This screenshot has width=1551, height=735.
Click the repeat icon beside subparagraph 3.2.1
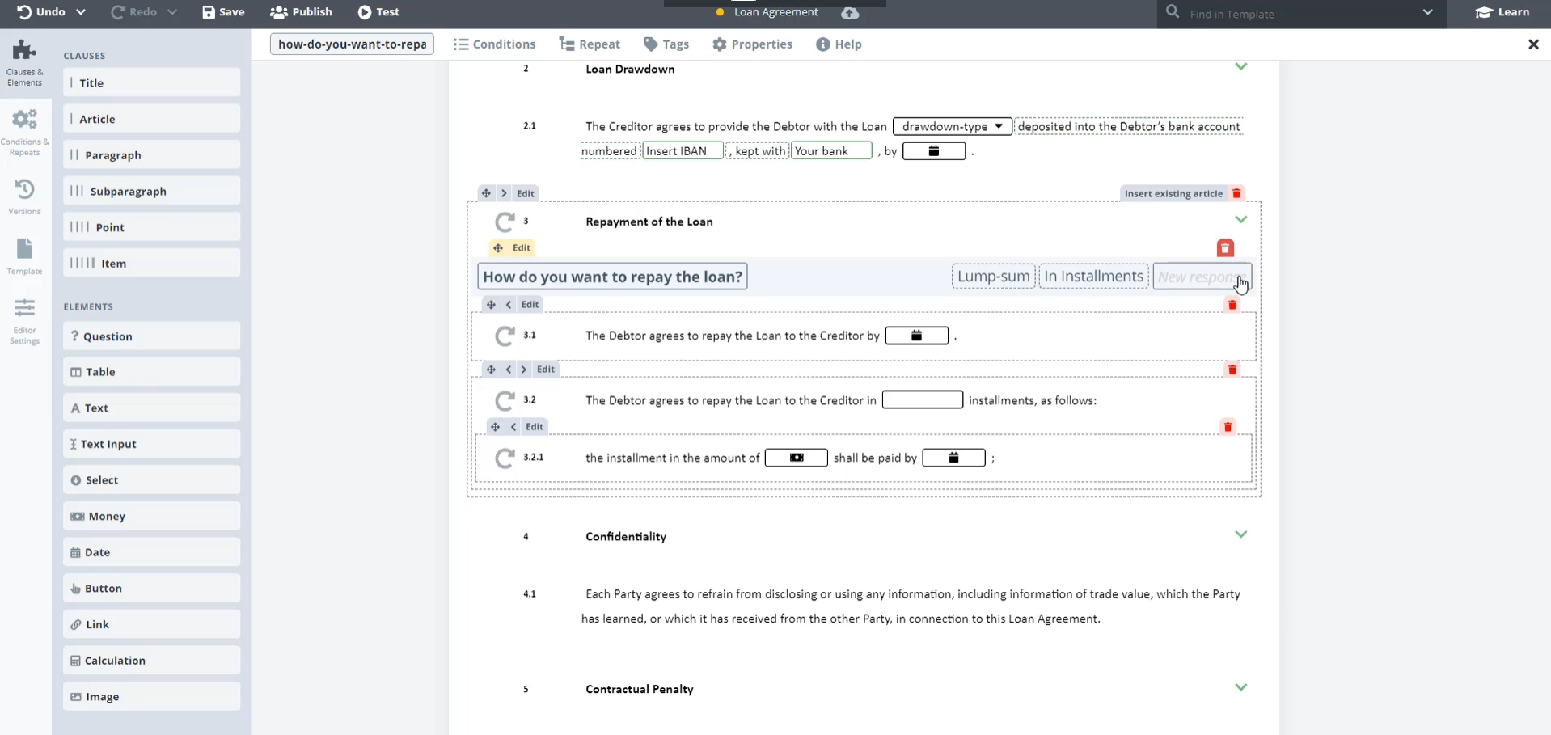coord(505,458)
